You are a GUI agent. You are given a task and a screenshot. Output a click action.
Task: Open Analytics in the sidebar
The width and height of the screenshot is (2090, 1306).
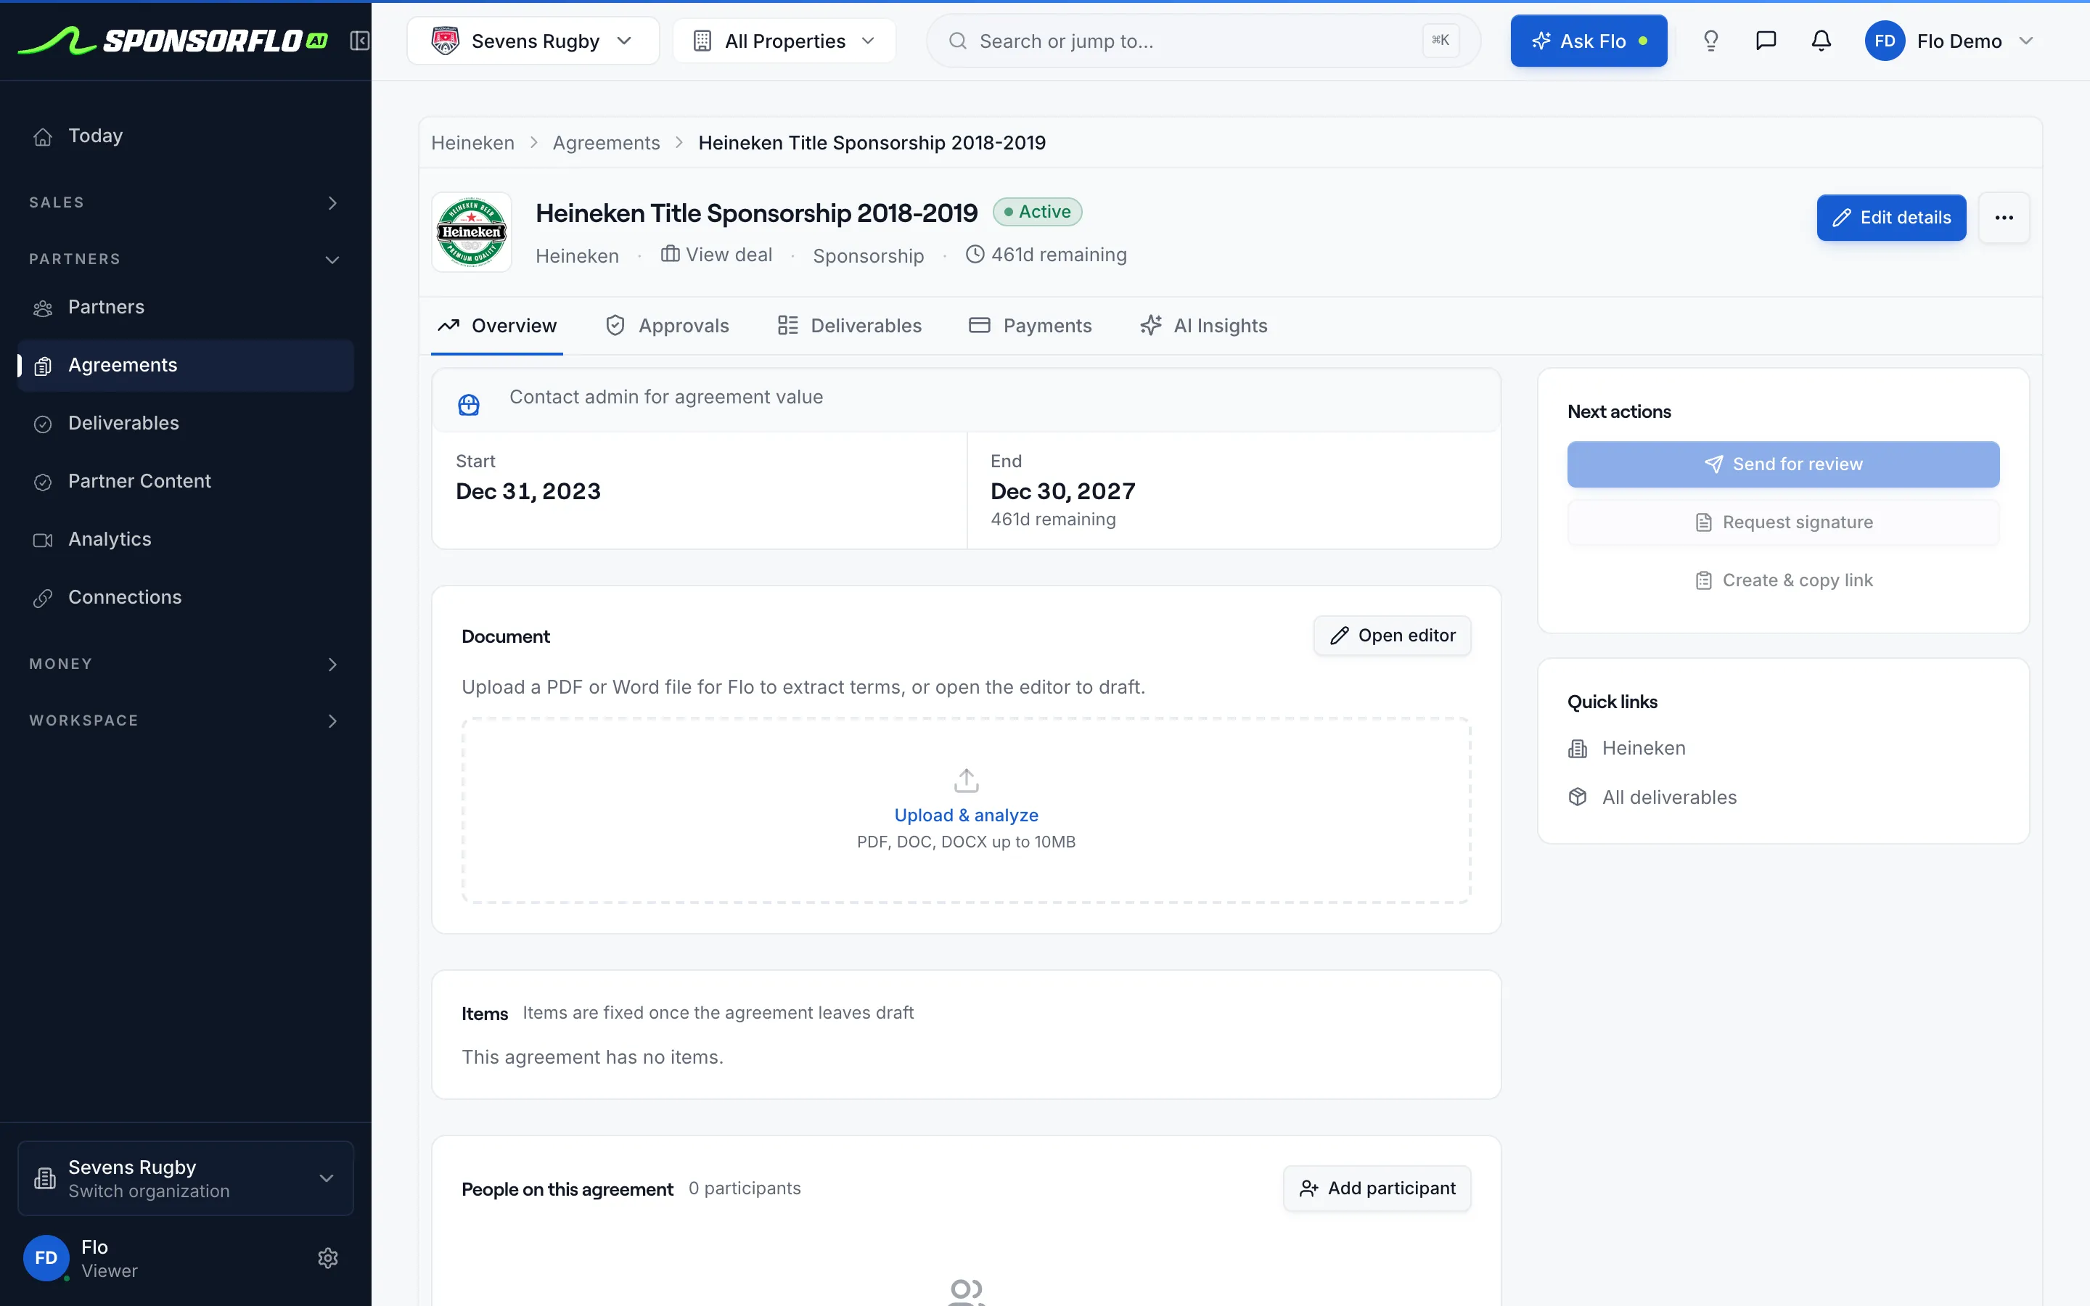pyautogui.click(x=186, y=539)
